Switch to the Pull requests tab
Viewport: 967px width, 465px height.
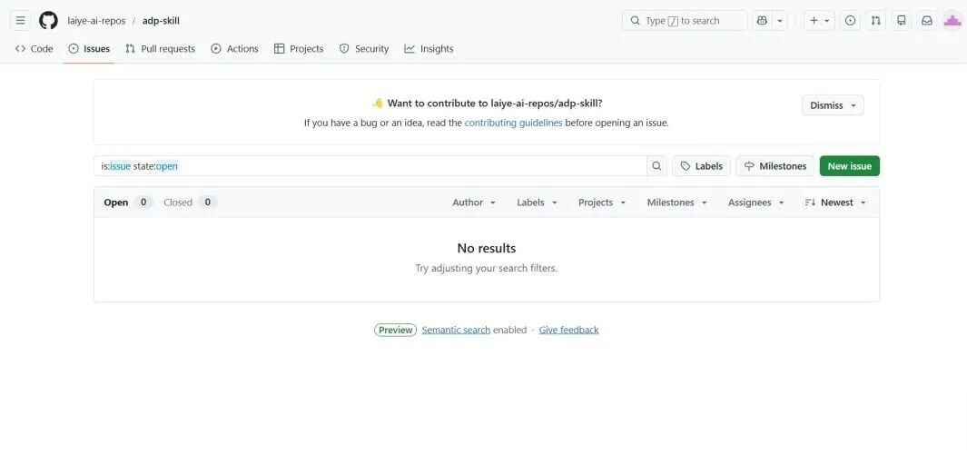click(160, 49)
